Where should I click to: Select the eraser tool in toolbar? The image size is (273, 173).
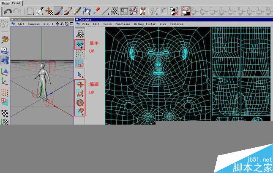(x=77, y=11)
